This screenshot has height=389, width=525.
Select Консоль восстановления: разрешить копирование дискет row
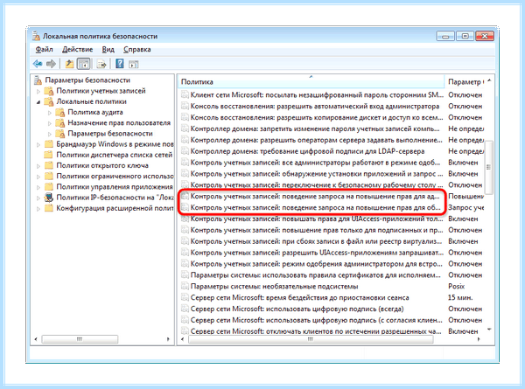pyautogui.click(x=317, y=117)
